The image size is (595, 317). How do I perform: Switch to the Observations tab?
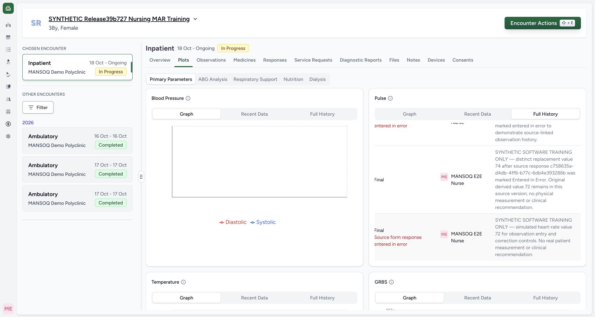click(x=211, y=60)
